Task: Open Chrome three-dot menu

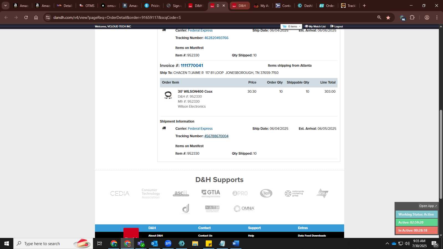Action: tap(437, 17)
